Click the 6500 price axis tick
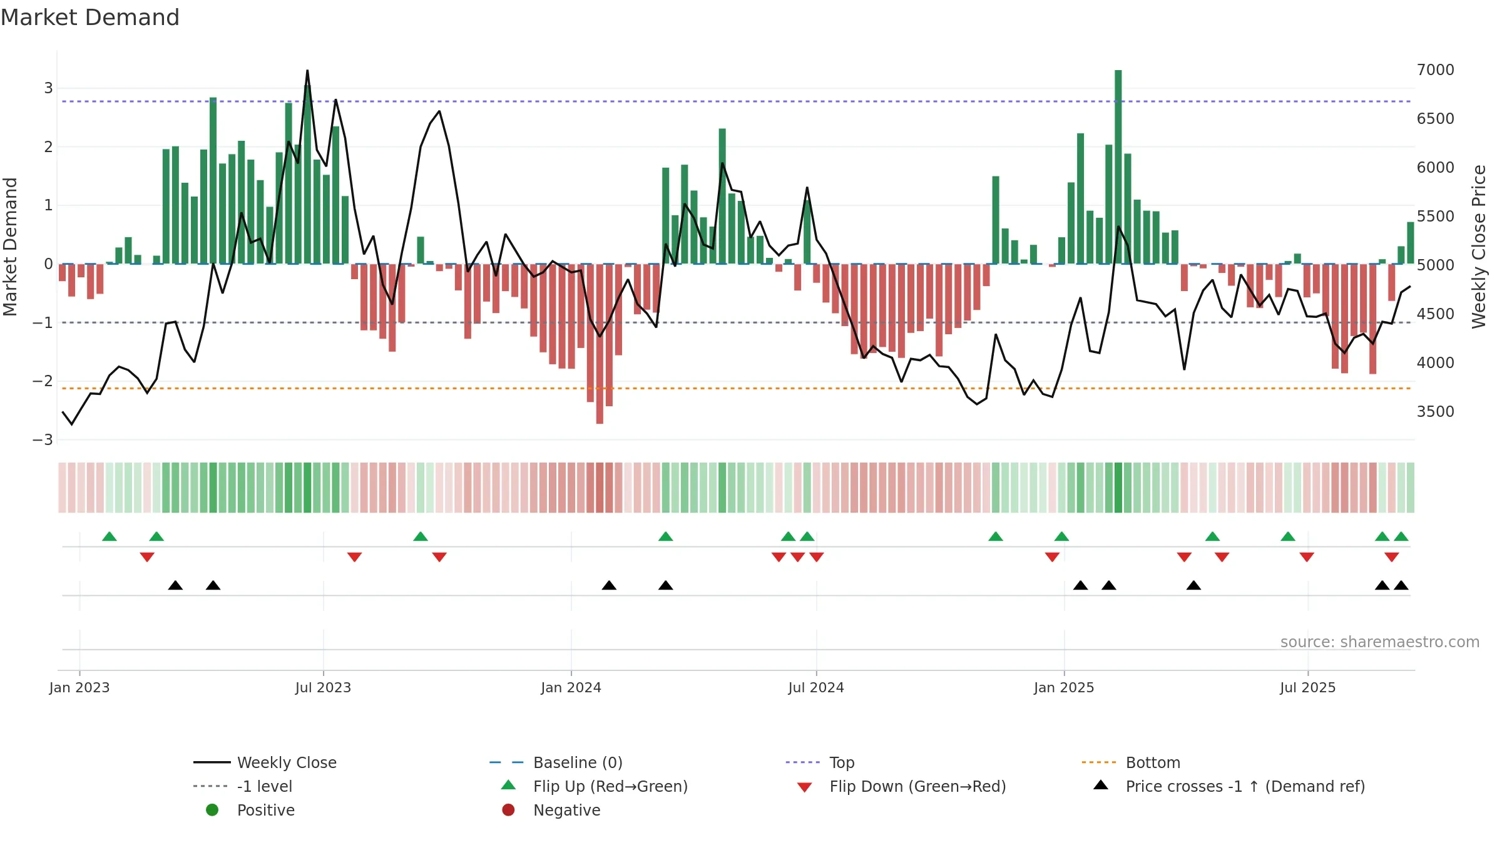This screenshot has width=1502, height=845. click(1436, 118)
